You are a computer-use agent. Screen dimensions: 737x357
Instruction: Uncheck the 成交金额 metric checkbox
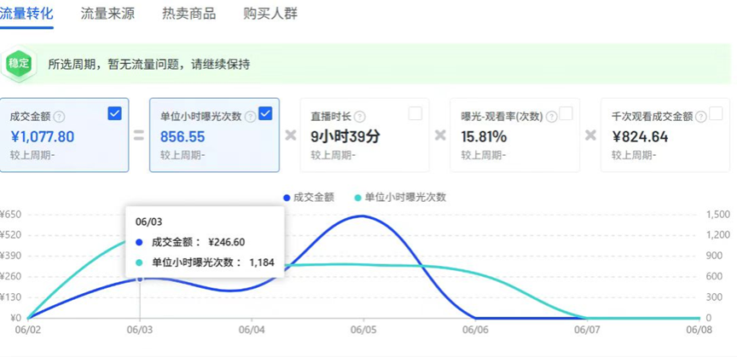click(115, 113)
